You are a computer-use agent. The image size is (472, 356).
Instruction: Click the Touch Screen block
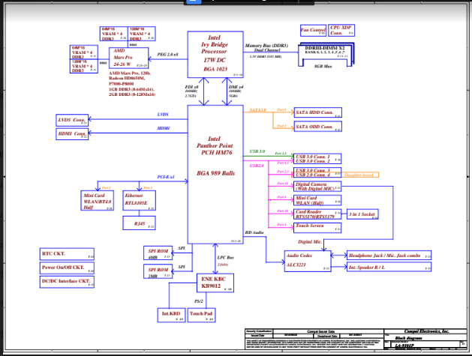(x=317, y=228)
